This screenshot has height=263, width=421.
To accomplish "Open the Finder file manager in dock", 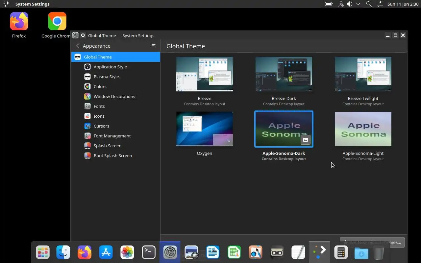I will 63,252.
